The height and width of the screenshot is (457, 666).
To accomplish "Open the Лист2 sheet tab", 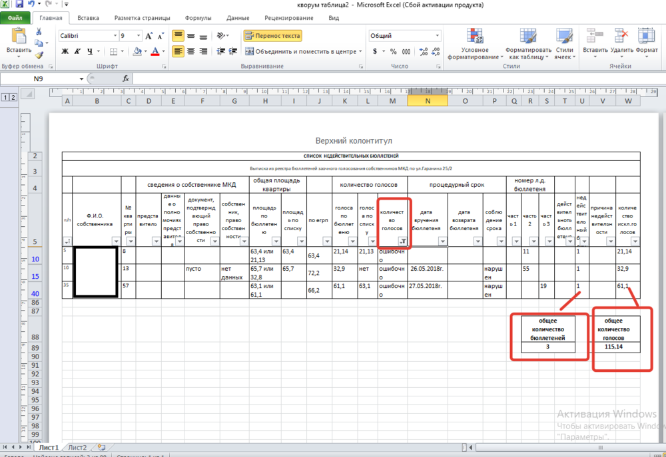I will pyautogui.click(x=77, y=448).
